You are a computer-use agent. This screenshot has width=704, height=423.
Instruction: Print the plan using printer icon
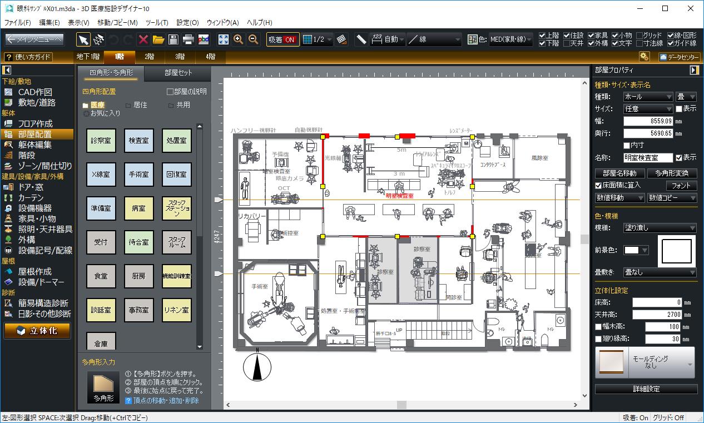coord(189,39)
